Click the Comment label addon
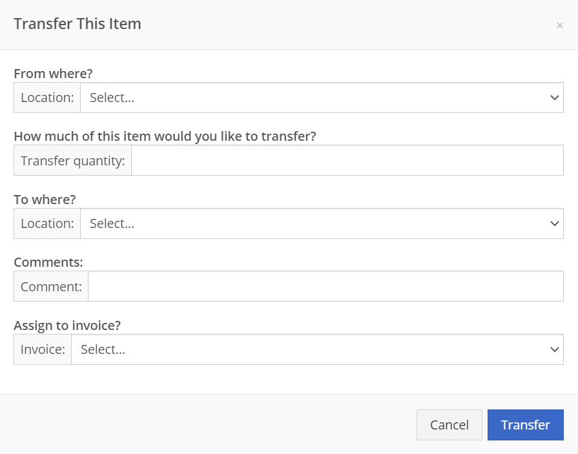 click(x=51, y=286)
